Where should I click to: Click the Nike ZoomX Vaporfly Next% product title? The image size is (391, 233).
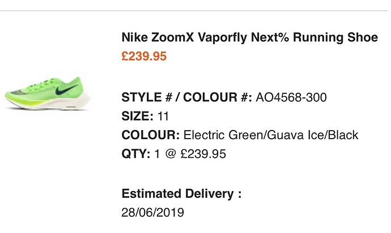(x=249, y=37)
